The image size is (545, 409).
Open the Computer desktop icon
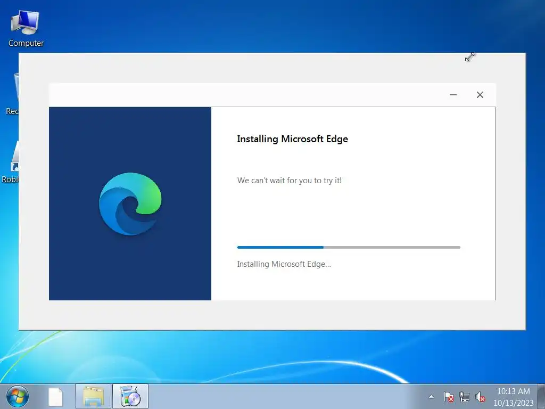[26, 29]
